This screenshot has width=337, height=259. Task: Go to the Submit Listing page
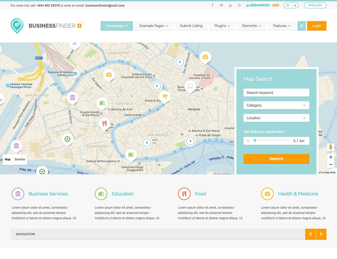point(191,26)
